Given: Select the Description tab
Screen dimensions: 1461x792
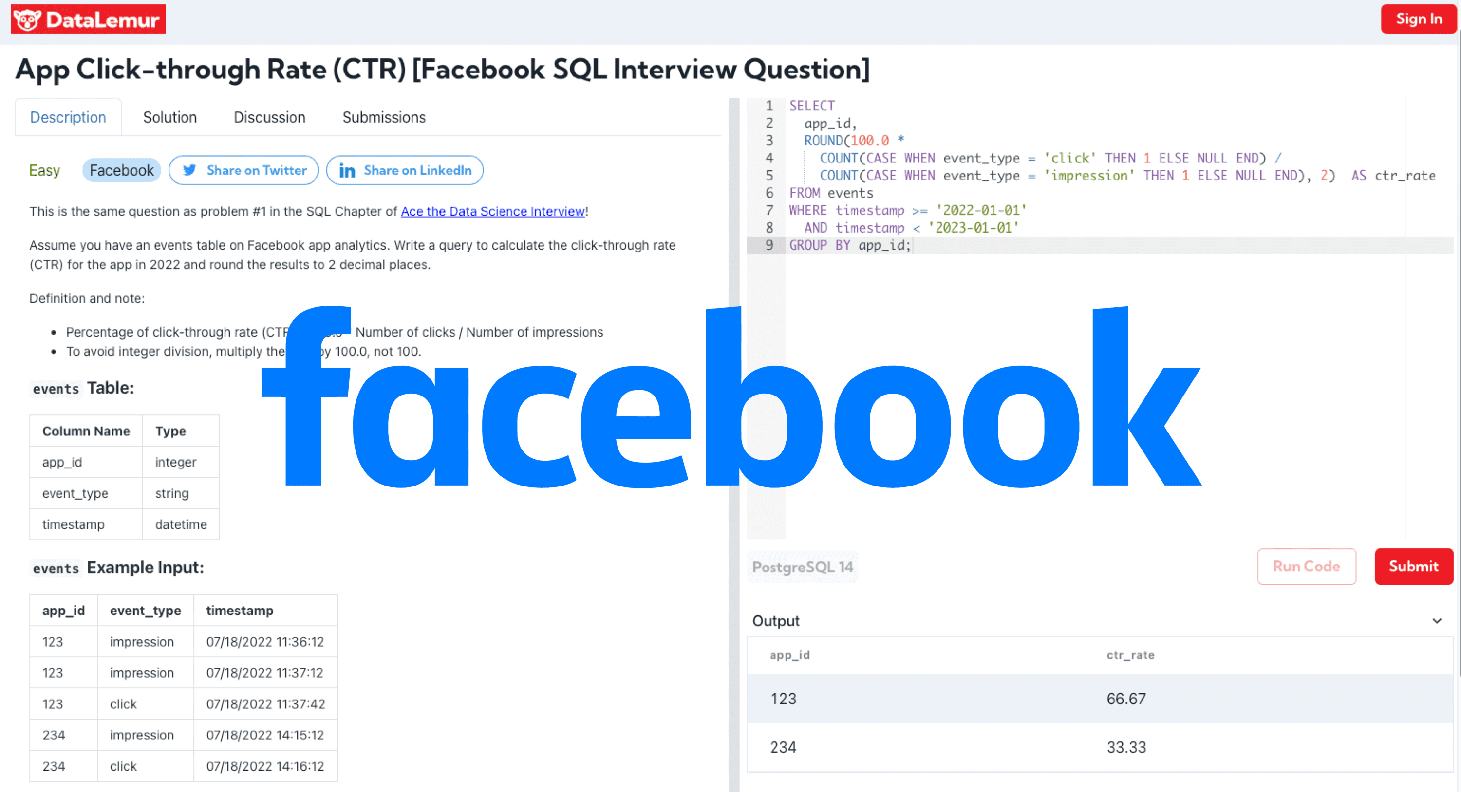Looking at the screenshot, I should (x=68, y=117).
